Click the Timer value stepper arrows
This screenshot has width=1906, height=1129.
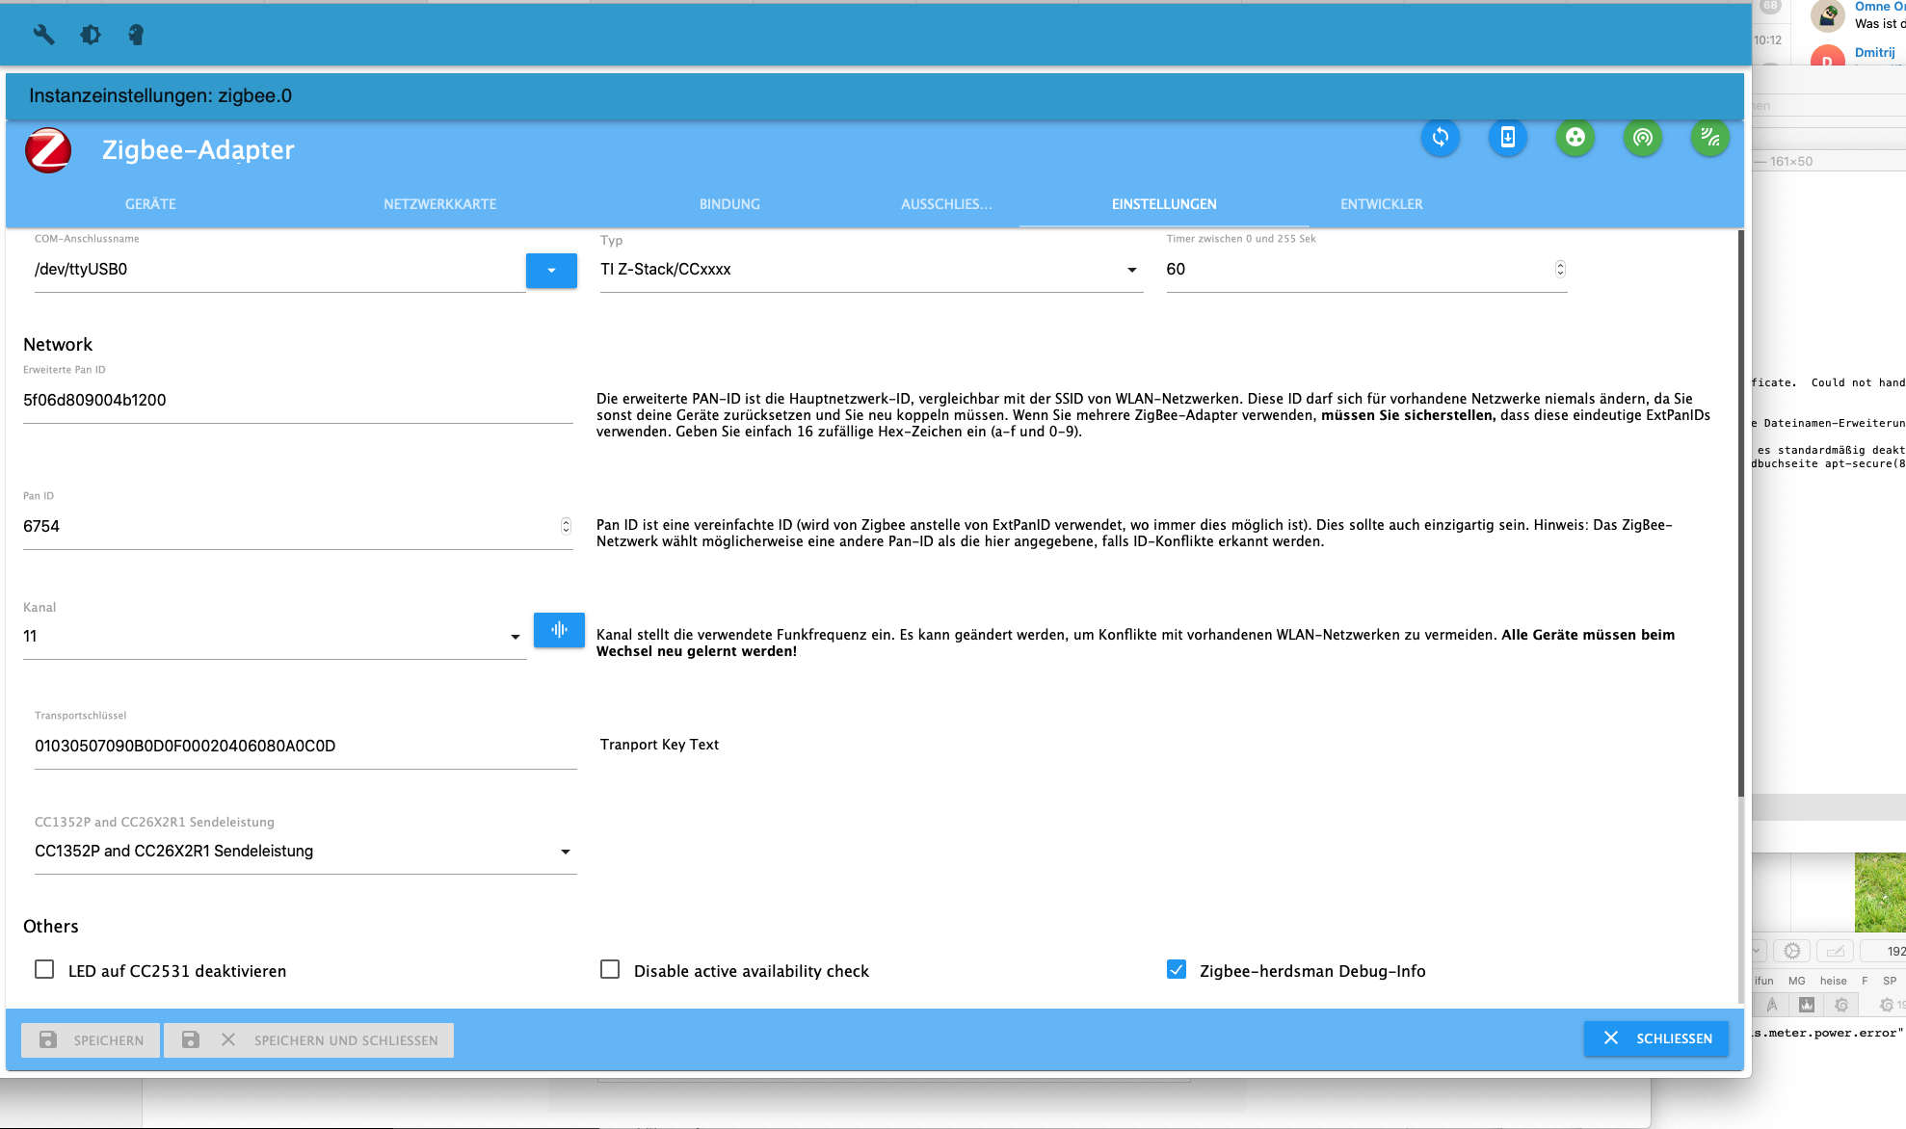point(1560,269)
